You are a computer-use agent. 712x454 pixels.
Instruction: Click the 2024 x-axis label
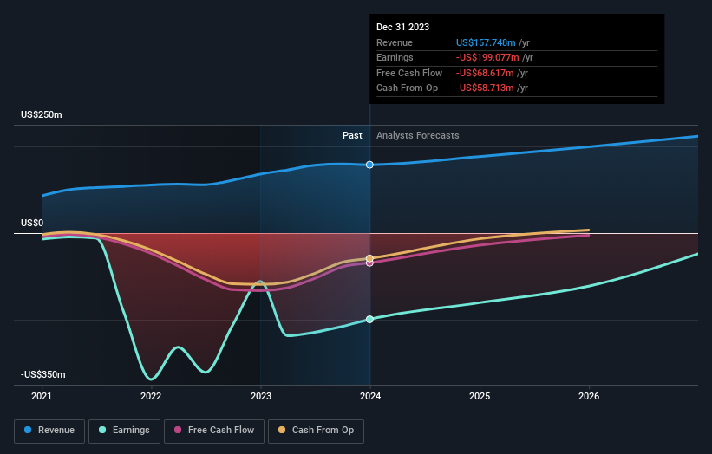click(x=370, y=396)
